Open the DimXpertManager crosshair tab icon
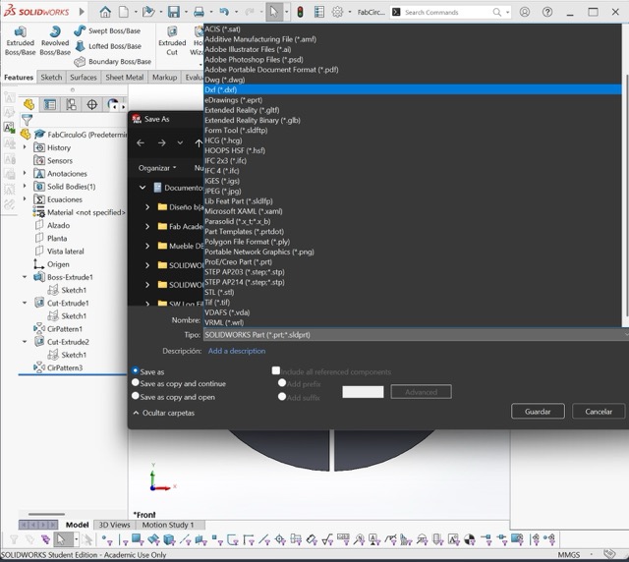The width and height of the screenshot is (629, 562). coord(91,105)
